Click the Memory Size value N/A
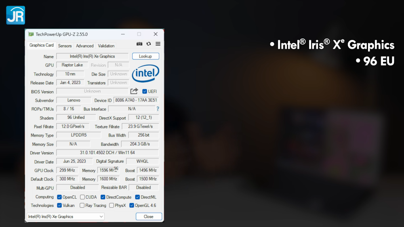The image size is (404, 227). tap(73, 144)
